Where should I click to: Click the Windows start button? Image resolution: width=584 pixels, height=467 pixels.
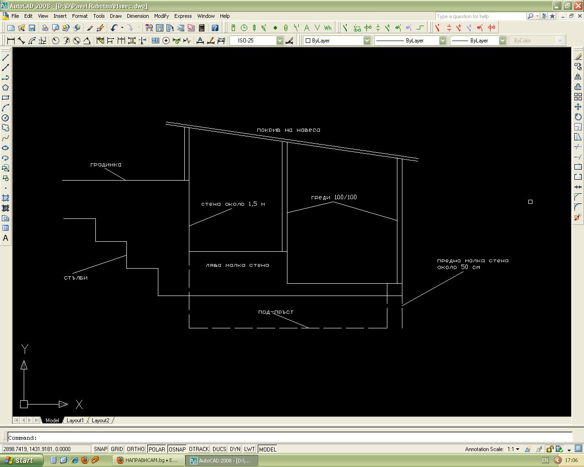(x=21, y=460)
